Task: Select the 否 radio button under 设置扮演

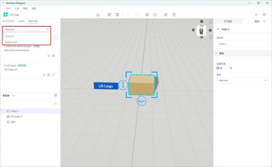Action: click(228, 68)
